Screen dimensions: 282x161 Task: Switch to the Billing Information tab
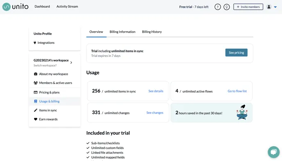123,32
